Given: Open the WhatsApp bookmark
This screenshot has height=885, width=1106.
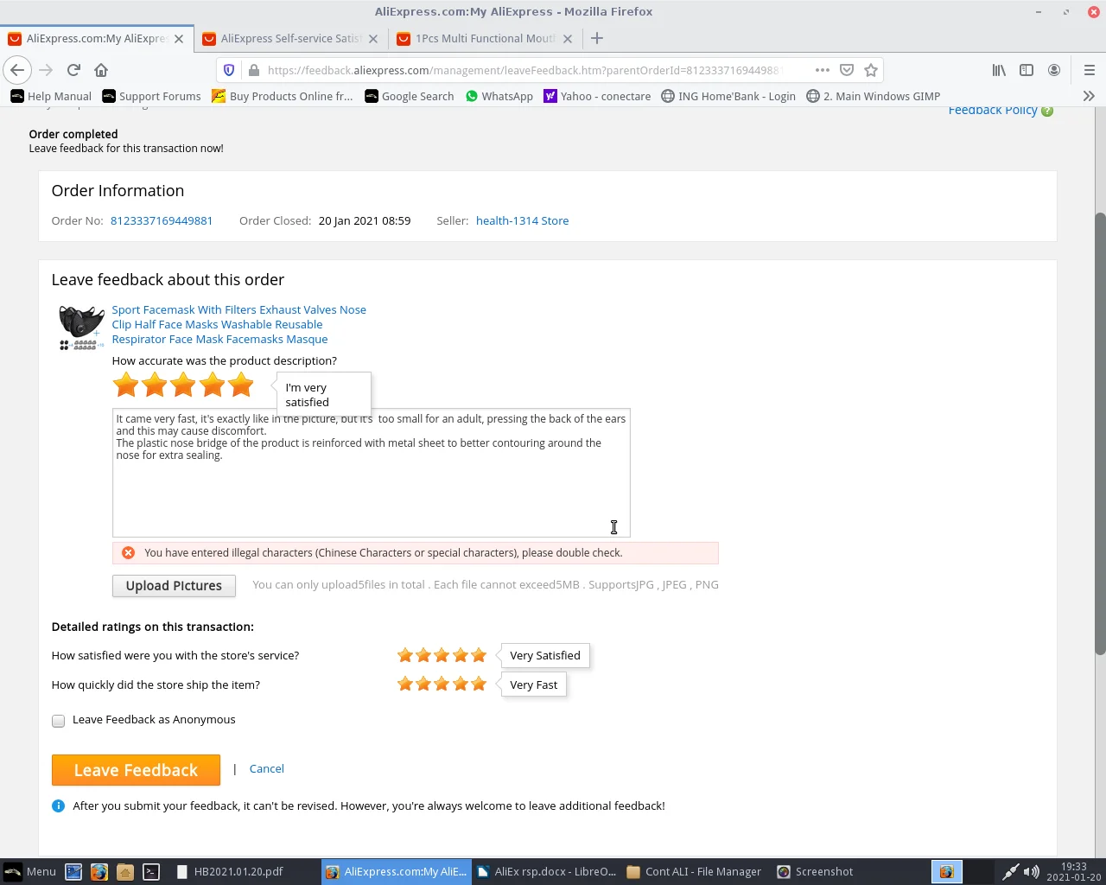Looking at the screenshot, I should pyautogui.click(x=499, y=96).
